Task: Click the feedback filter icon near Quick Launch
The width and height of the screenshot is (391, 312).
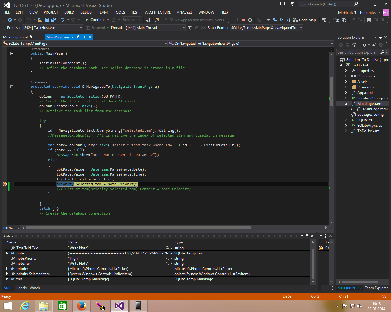Action: tap(292, 4)
